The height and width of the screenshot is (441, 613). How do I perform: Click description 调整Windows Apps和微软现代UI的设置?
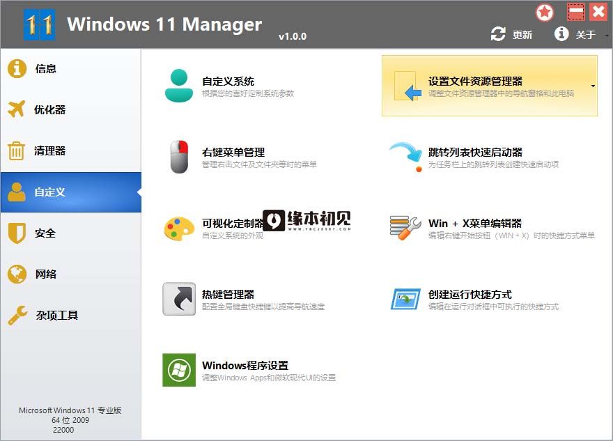tap(269, 378)
